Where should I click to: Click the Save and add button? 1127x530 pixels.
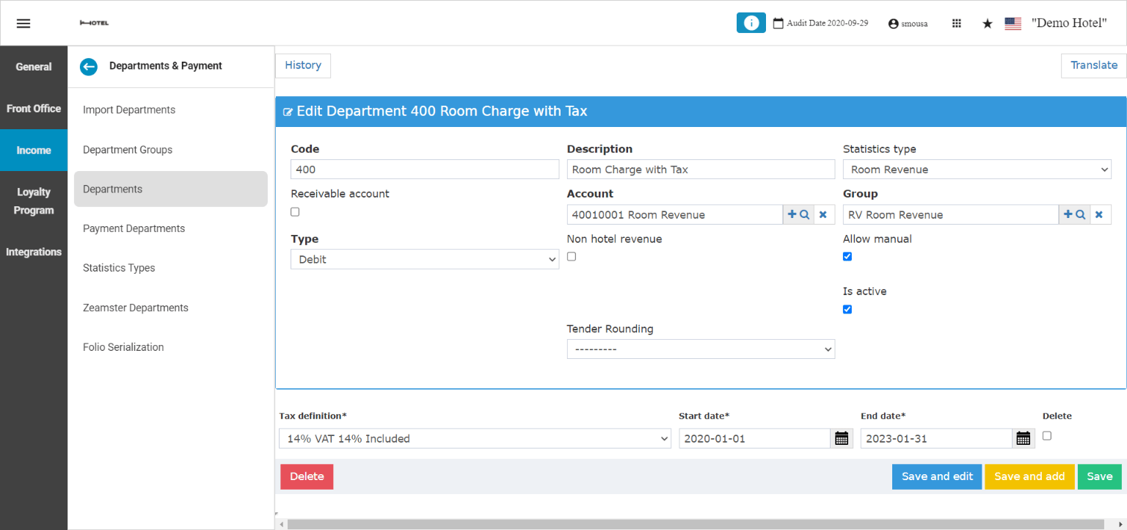(x=1029, y=476)
